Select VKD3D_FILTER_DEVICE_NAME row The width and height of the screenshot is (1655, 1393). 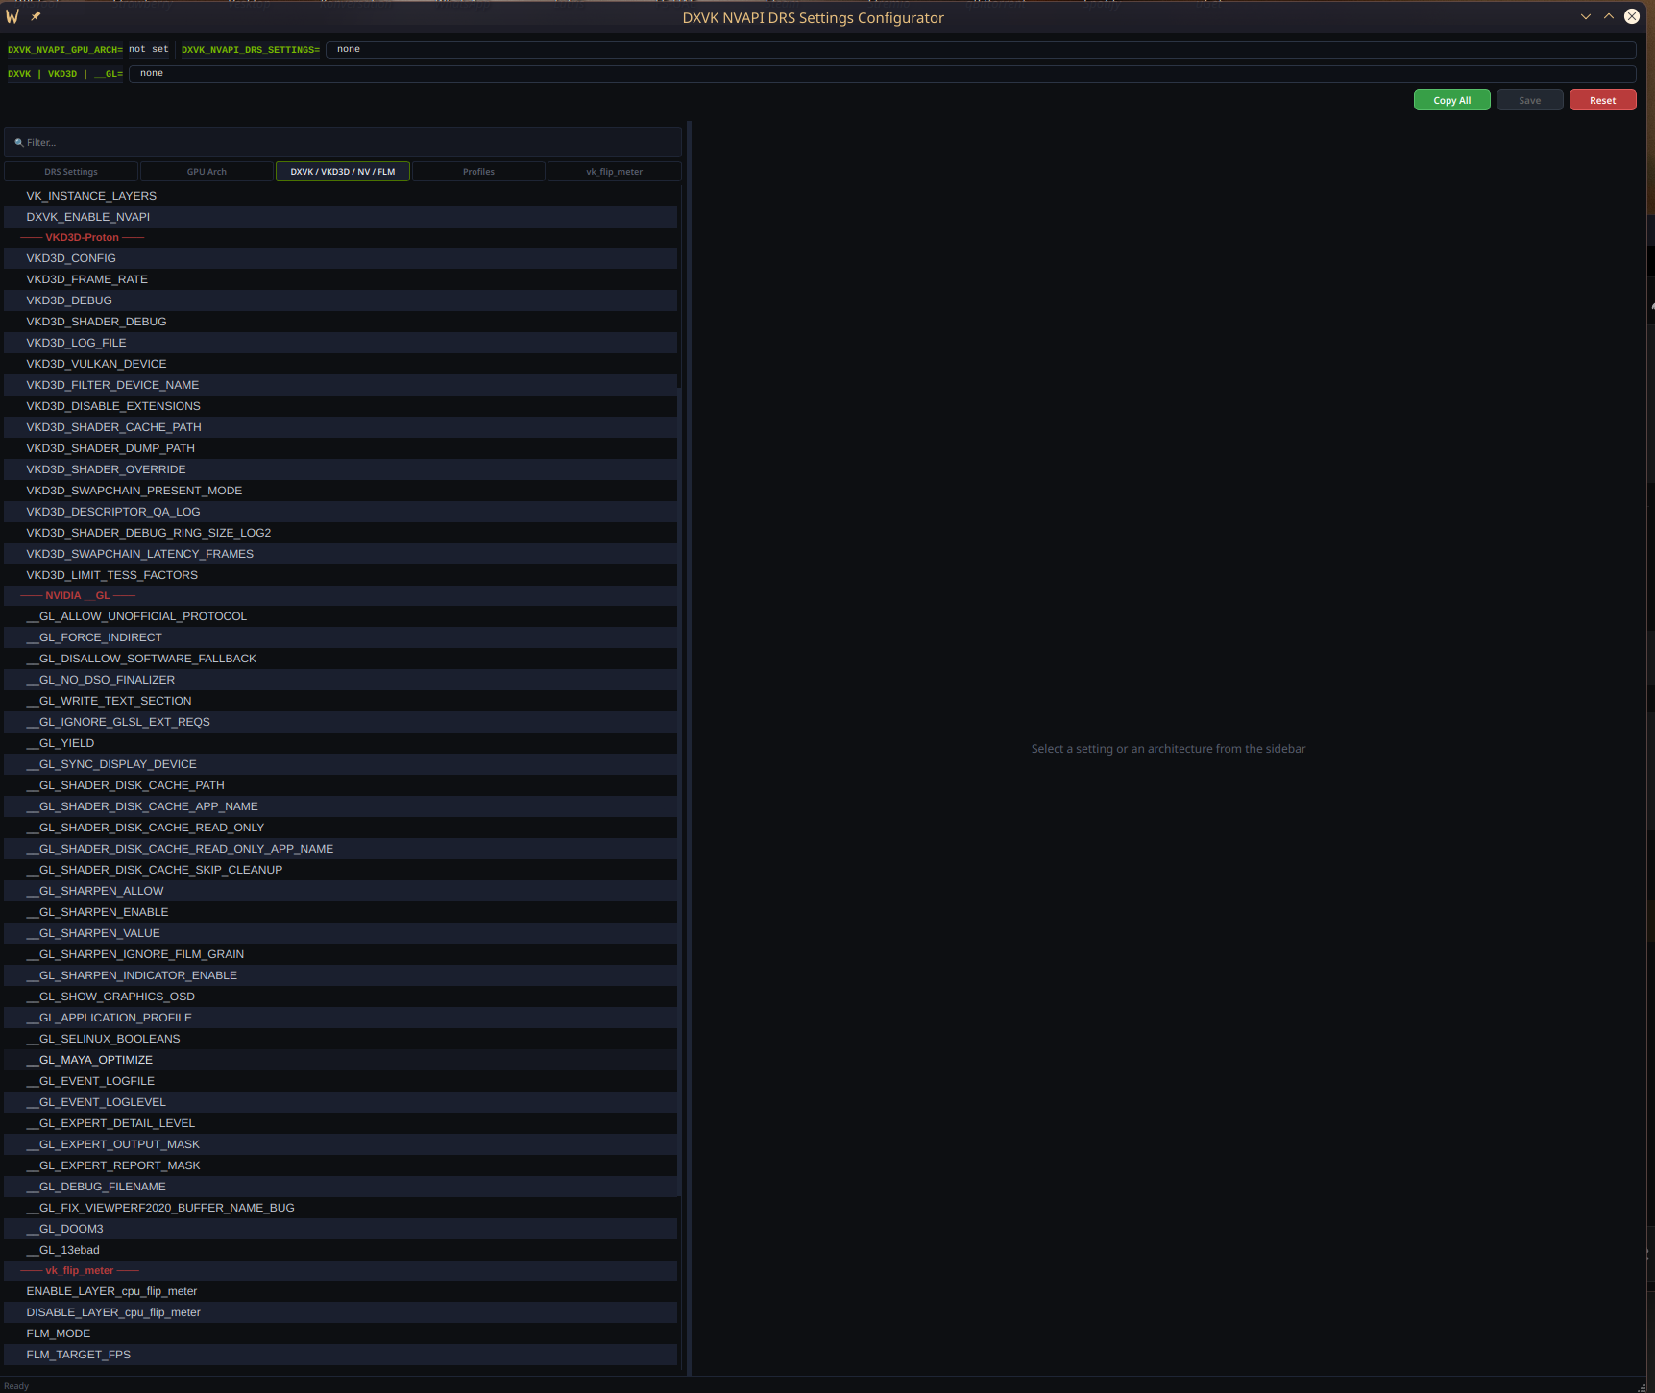tap(341, 385)
